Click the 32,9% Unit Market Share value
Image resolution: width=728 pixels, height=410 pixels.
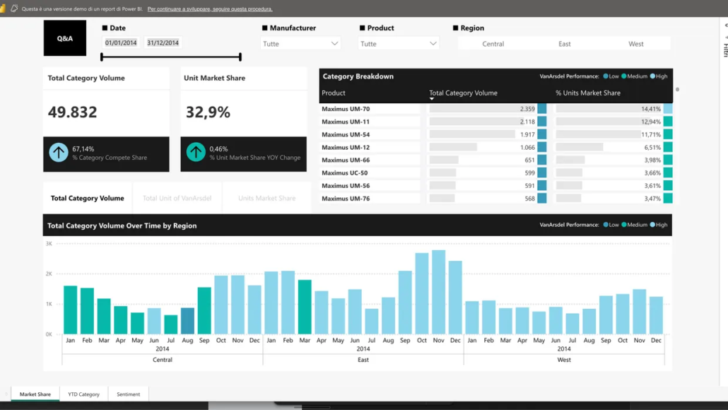pos(208,112)
